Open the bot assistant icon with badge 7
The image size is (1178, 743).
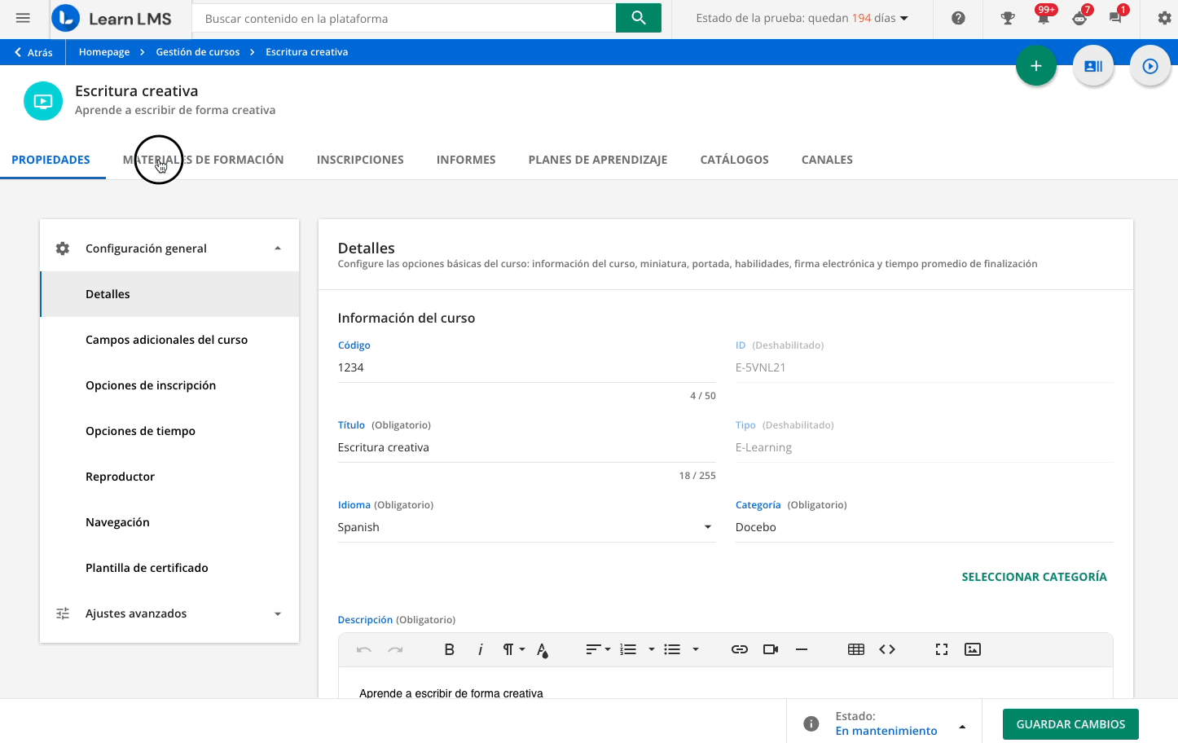[x=1079, y=18]
